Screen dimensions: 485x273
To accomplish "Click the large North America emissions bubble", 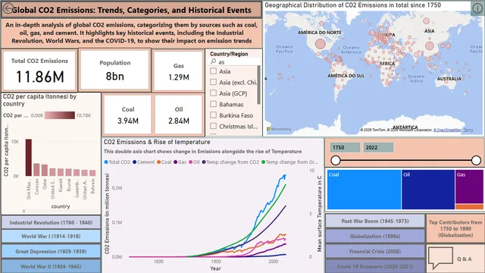I will [321, 44].
